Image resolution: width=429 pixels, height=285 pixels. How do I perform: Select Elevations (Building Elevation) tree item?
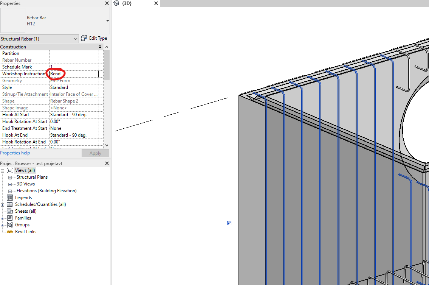(46, 191)
